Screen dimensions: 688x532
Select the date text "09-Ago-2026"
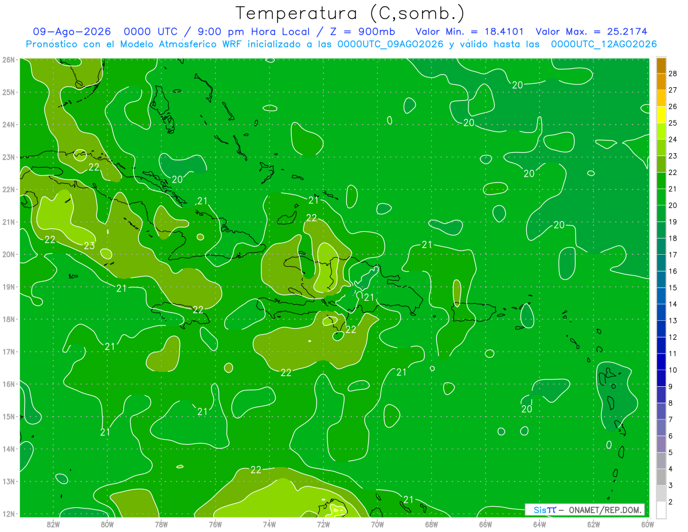point(72,32)
